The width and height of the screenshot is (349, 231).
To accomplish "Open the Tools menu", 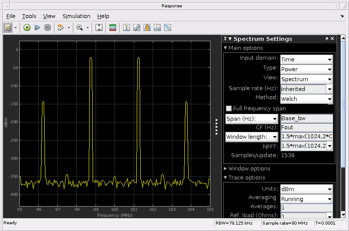I will pos(29,16).
